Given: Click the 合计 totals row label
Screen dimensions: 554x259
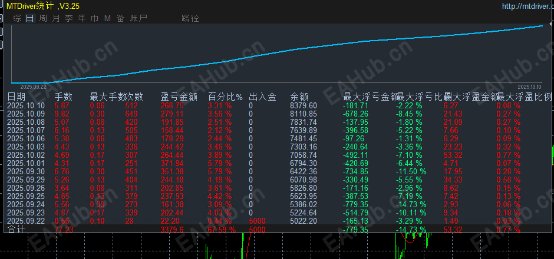Looking at the screenshot, I should (17, 230).
